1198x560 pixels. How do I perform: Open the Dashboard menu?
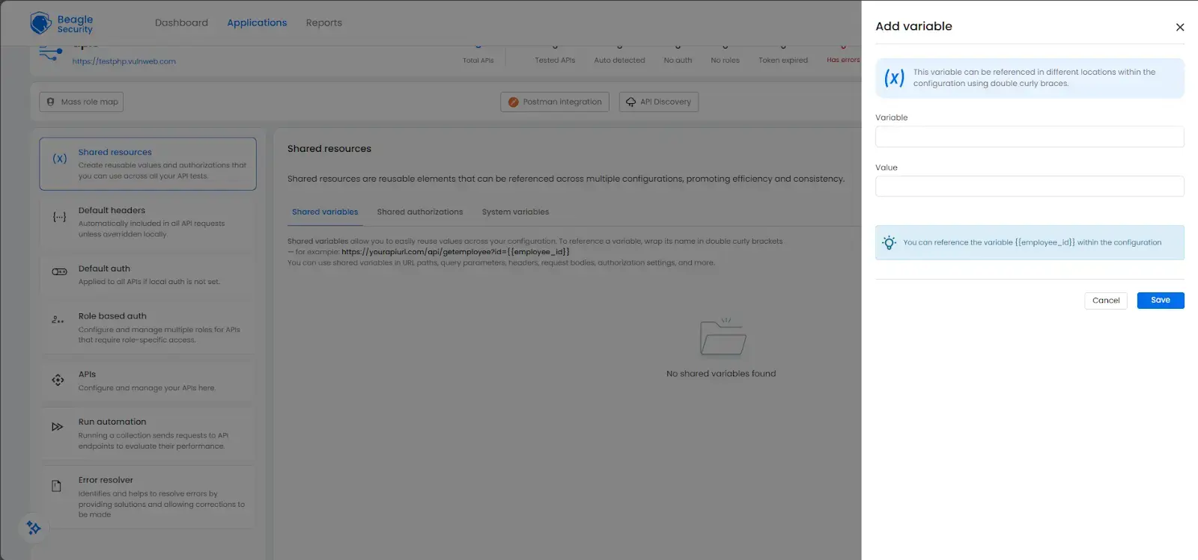181,23
